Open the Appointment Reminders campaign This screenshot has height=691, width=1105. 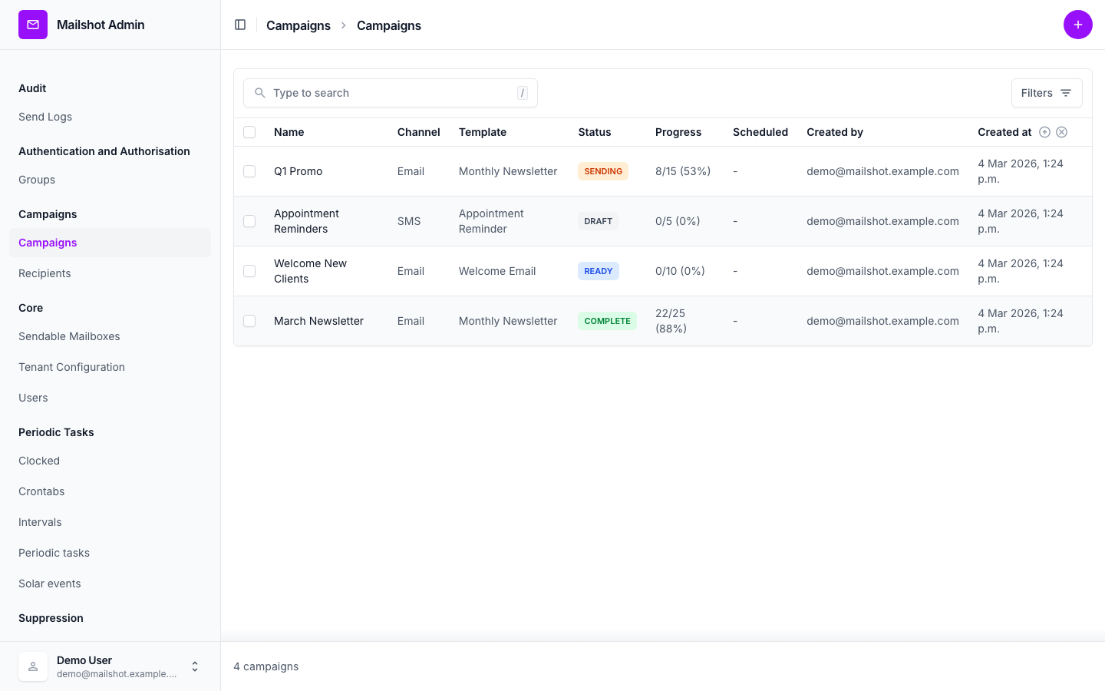click(306, 221)
